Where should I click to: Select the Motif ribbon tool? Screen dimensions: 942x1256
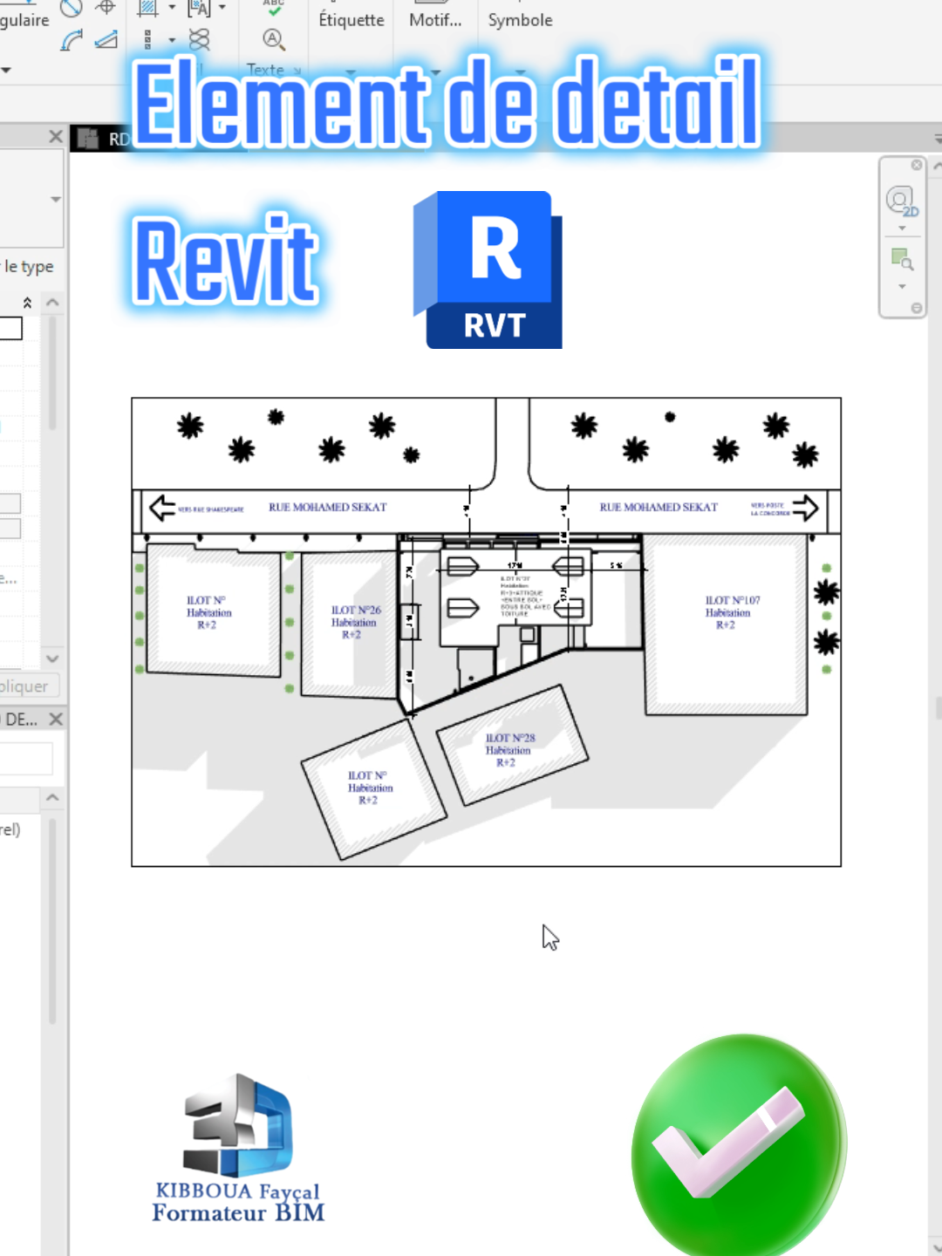[435, 20]
